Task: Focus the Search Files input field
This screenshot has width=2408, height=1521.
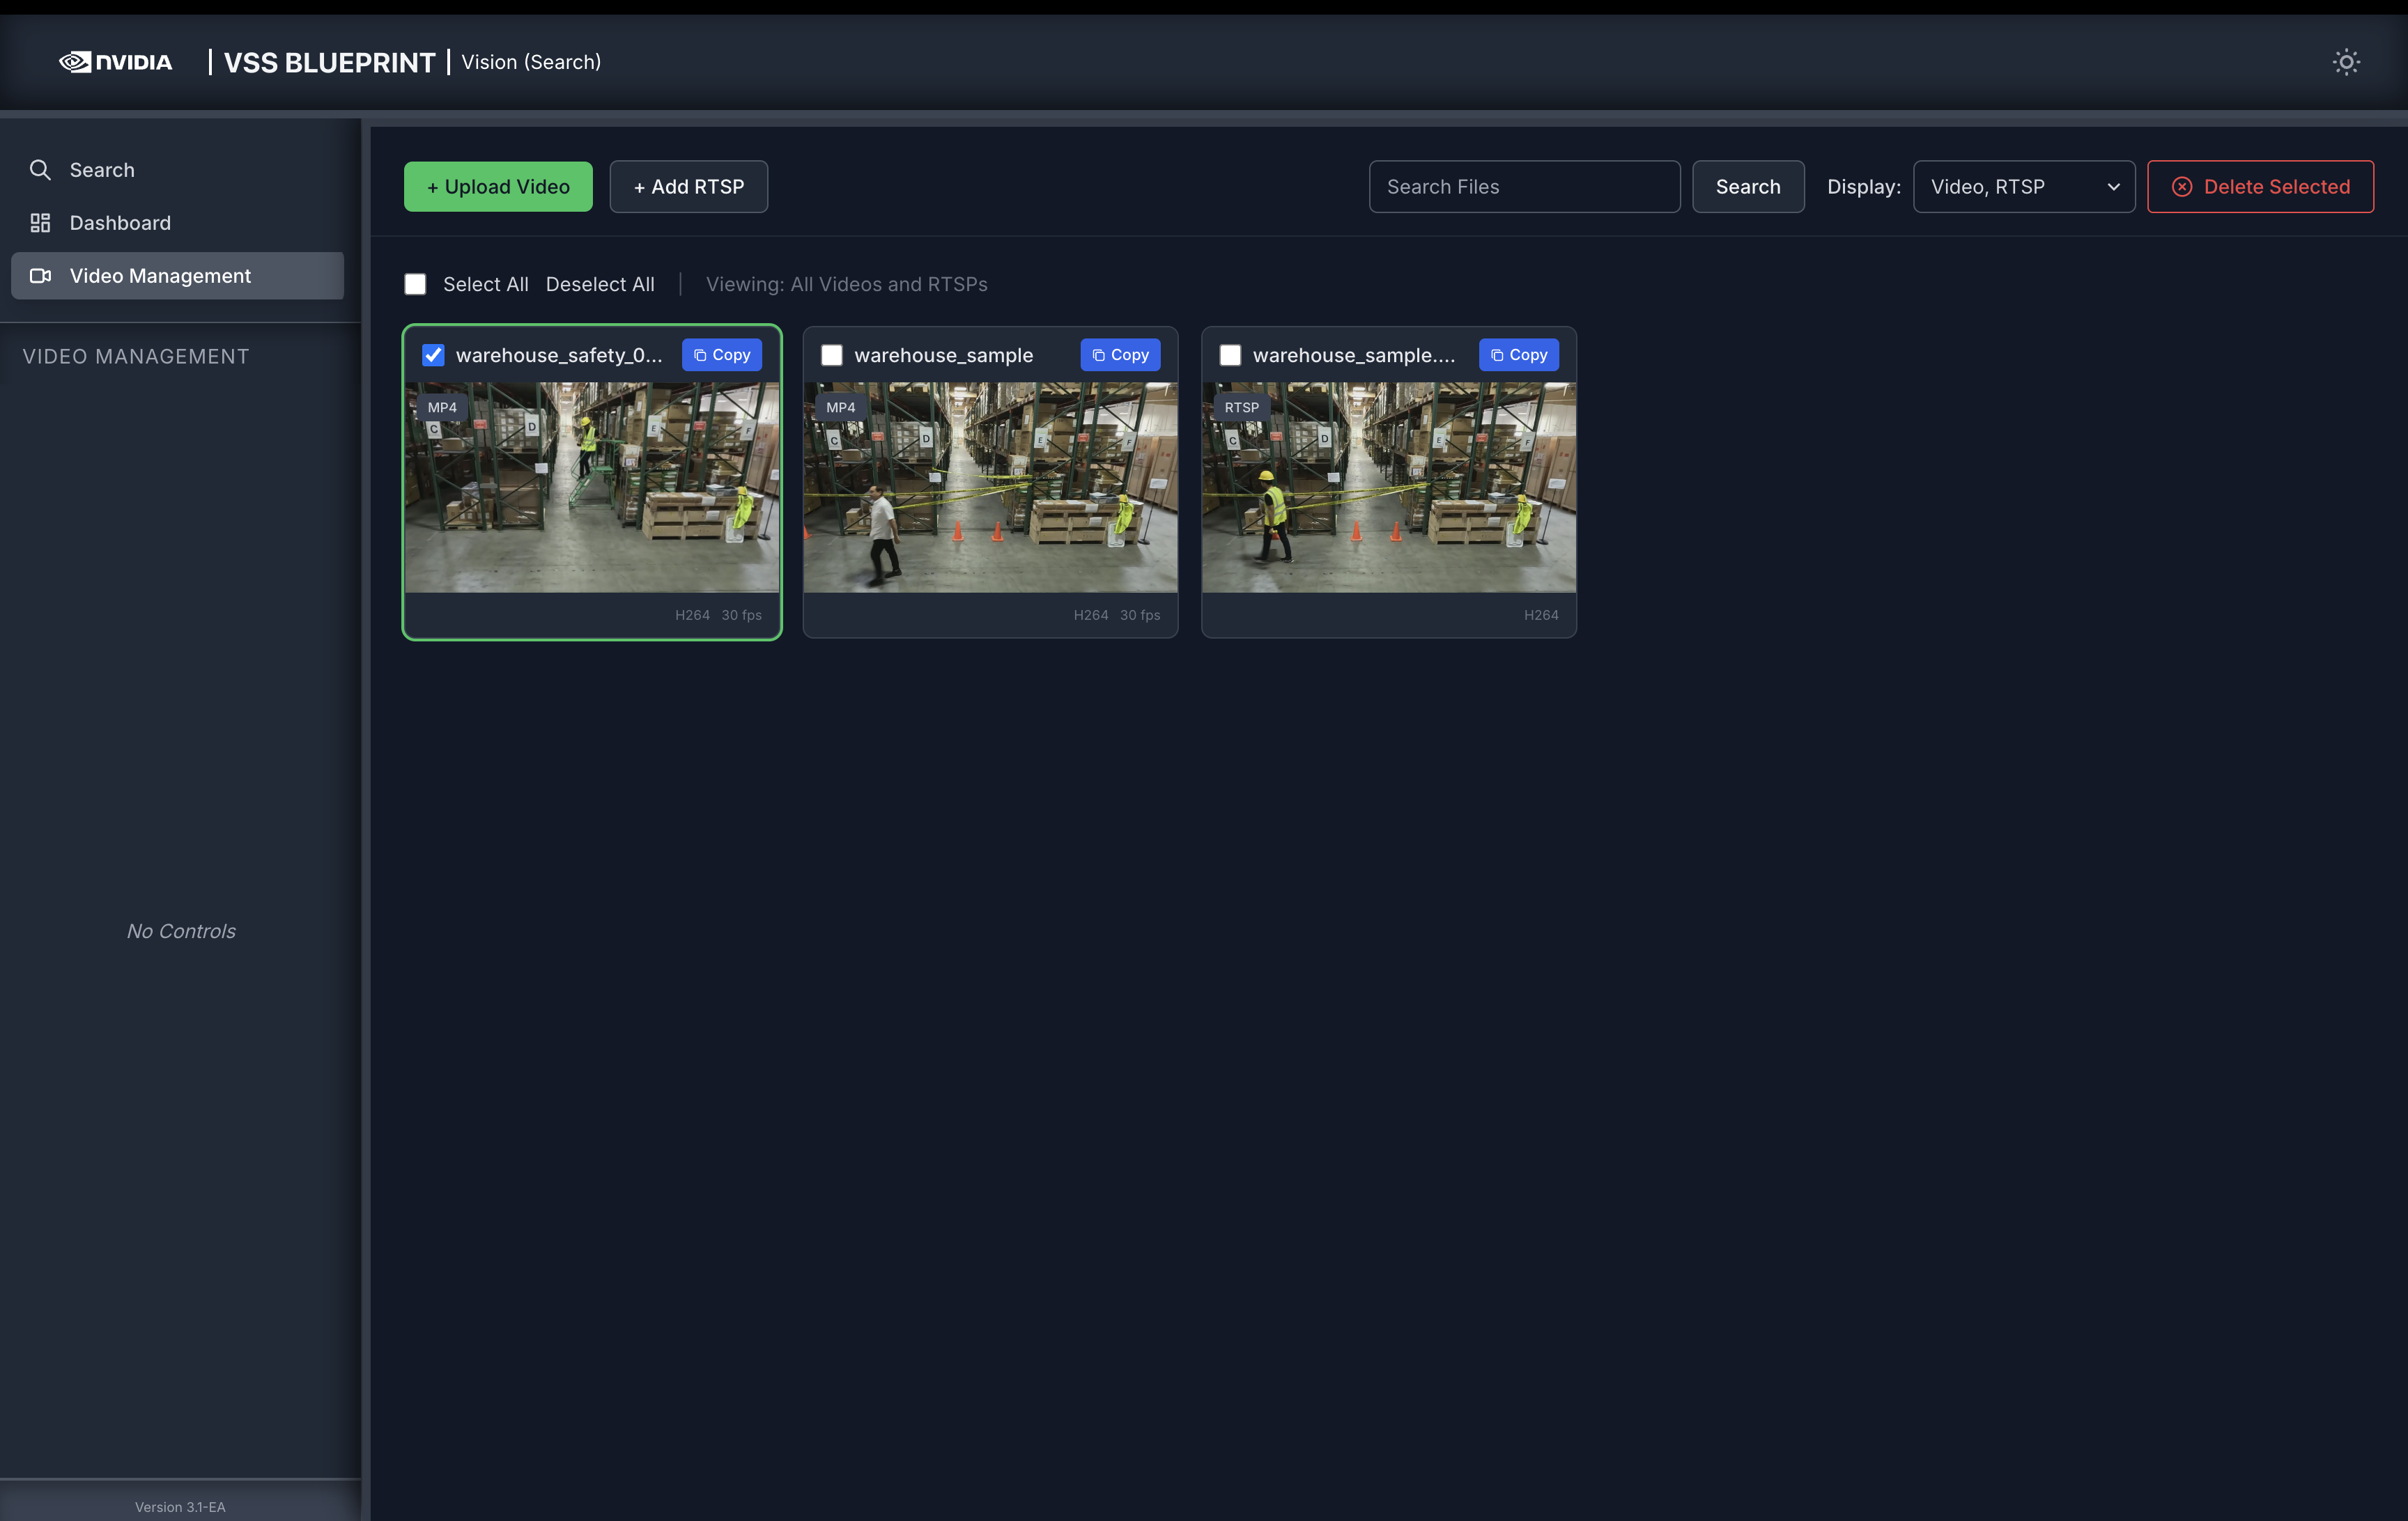Action: coord(1523,187)
